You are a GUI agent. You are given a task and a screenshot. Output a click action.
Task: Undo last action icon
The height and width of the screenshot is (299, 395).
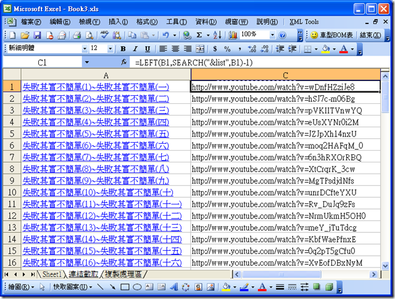pos(165,35)
